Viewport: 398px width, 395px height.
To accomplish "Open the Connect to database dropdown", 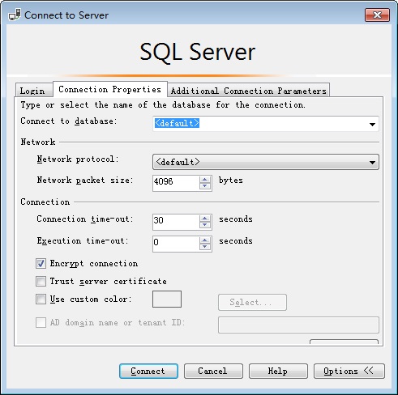I will coord(372,124).
